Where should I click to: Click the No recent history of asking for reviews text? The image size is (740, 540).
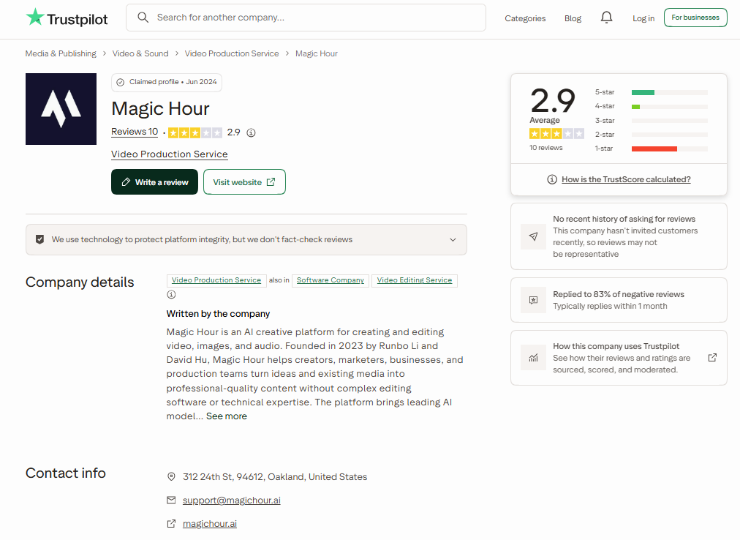click(x=624, y=220)
